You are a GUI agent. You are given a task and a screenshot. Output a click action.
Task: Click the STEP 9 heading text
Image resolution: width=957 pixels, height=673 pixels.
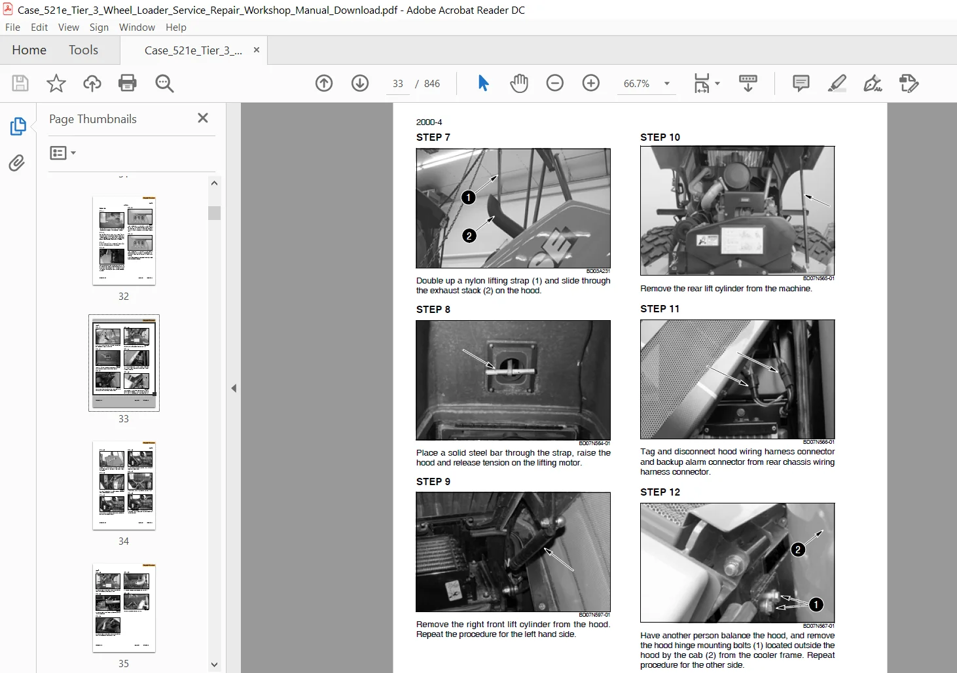tap(433, 482)
